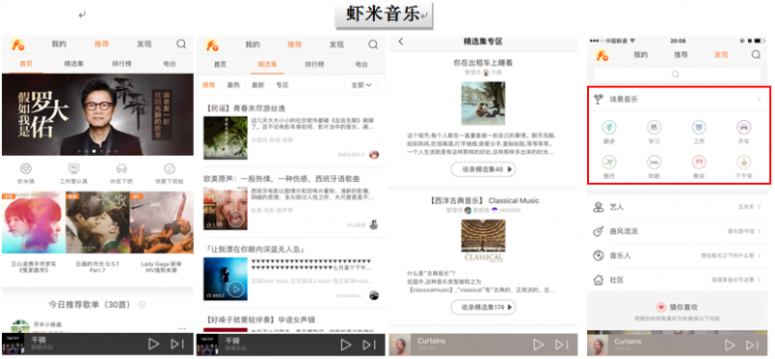Play the 【民谣】青春未尽游丝逸 collection thumbnail

click(226, 137)
